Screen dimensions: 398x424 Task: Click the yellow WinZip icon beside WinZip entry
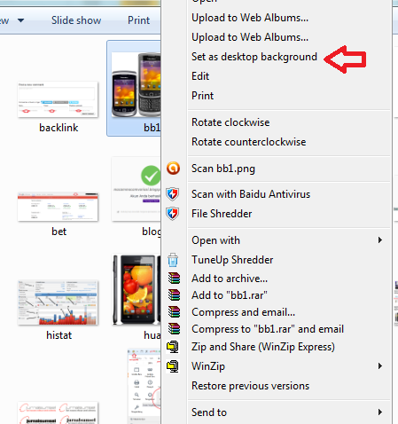coord(173,366)
